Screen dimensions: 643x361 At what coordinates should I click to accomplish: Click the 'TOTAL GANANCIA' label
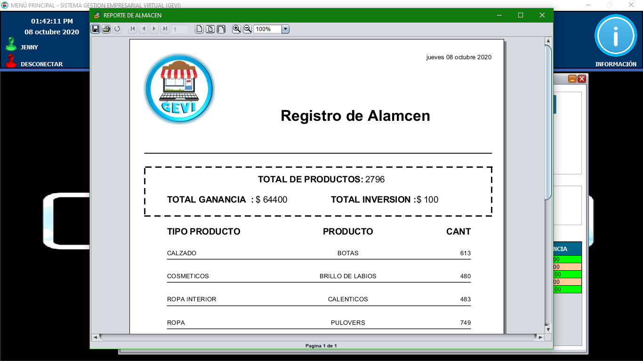(207, 200)
